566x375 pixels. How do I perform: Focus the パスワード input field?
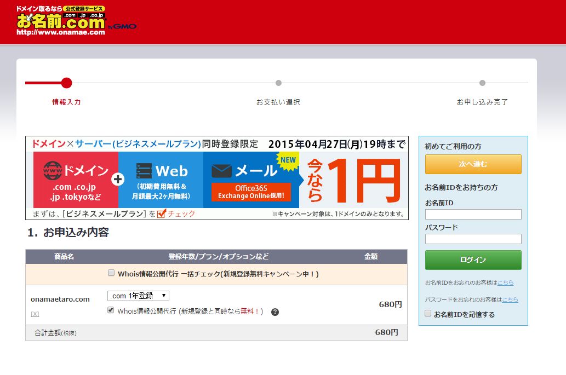pyautogui.click(x=473, y=239)
